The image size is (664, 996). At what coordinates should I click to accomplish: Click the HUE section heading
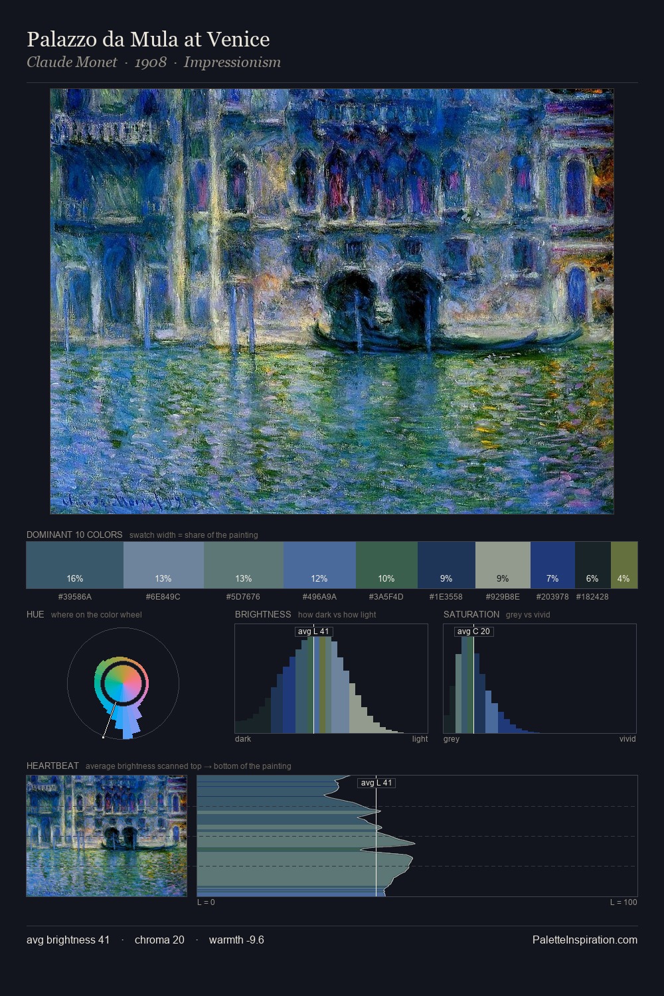click(x=35, y=614)
